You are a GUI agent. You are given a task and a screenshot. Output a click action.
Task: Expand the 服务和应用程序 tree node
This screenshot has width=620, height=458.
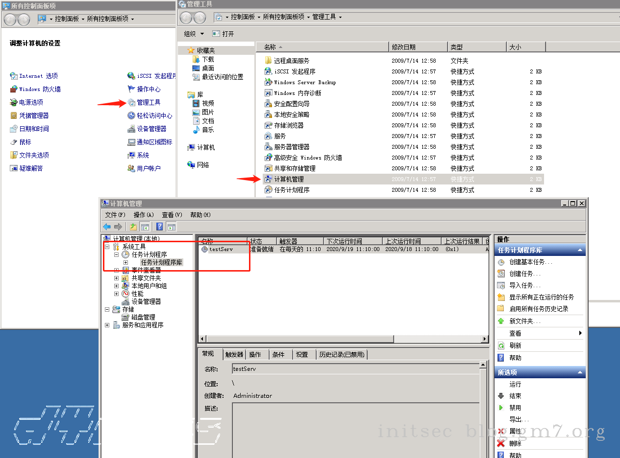point(107,325)
